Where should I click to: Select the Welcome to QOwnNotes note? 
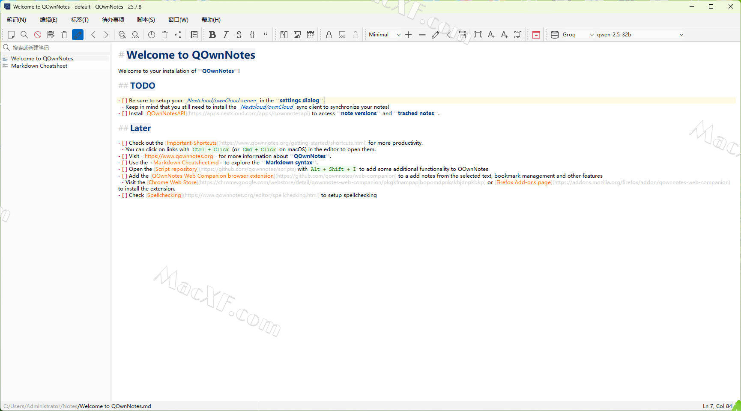point(56,58)
